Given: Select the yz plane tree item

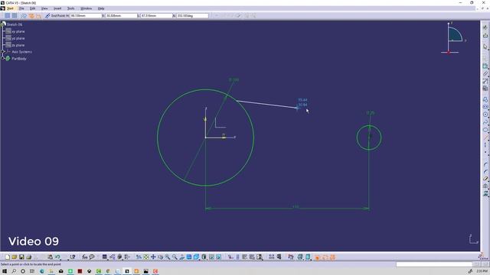Looking at the screenshot, I should [x=18, y=38].
